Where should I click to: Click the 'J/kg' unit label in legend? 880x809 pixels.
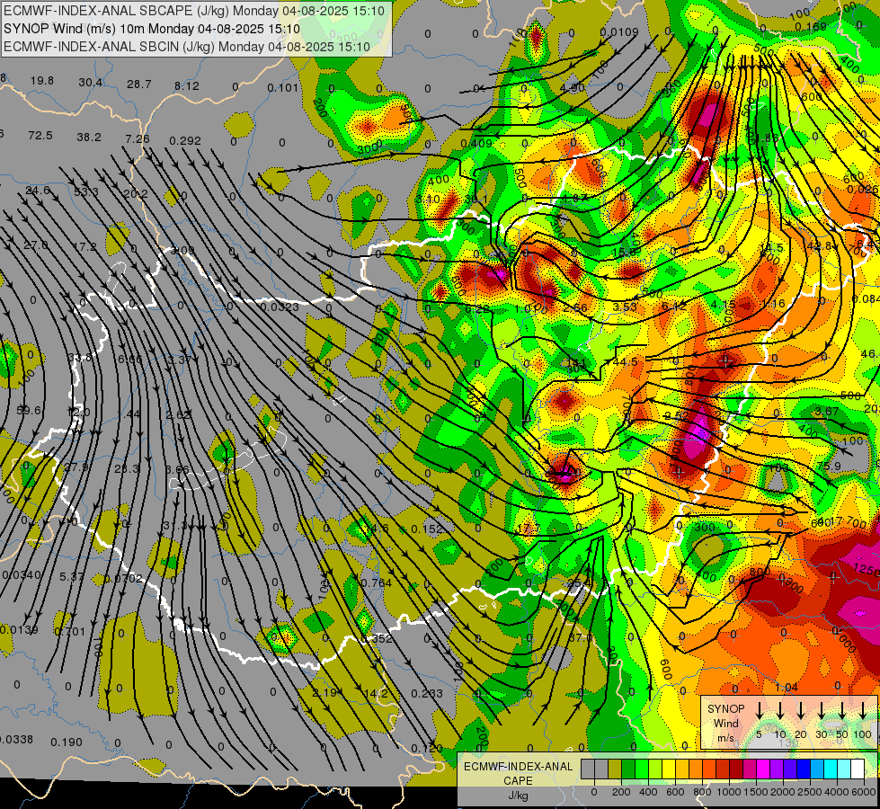point(518,796)
